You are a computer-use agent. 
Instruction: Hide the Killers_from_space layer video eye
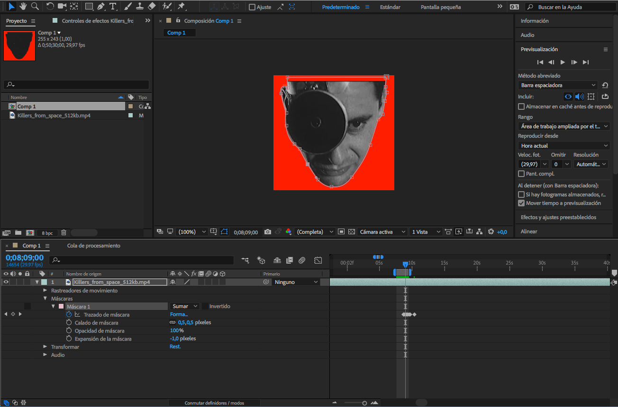[x=6, y=282]
